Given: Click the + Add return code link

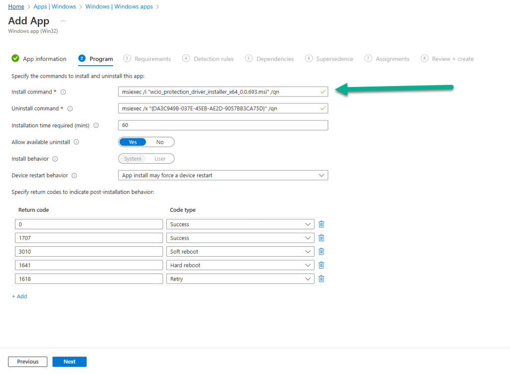Looking at the screenshot, I should click(19, 296).
